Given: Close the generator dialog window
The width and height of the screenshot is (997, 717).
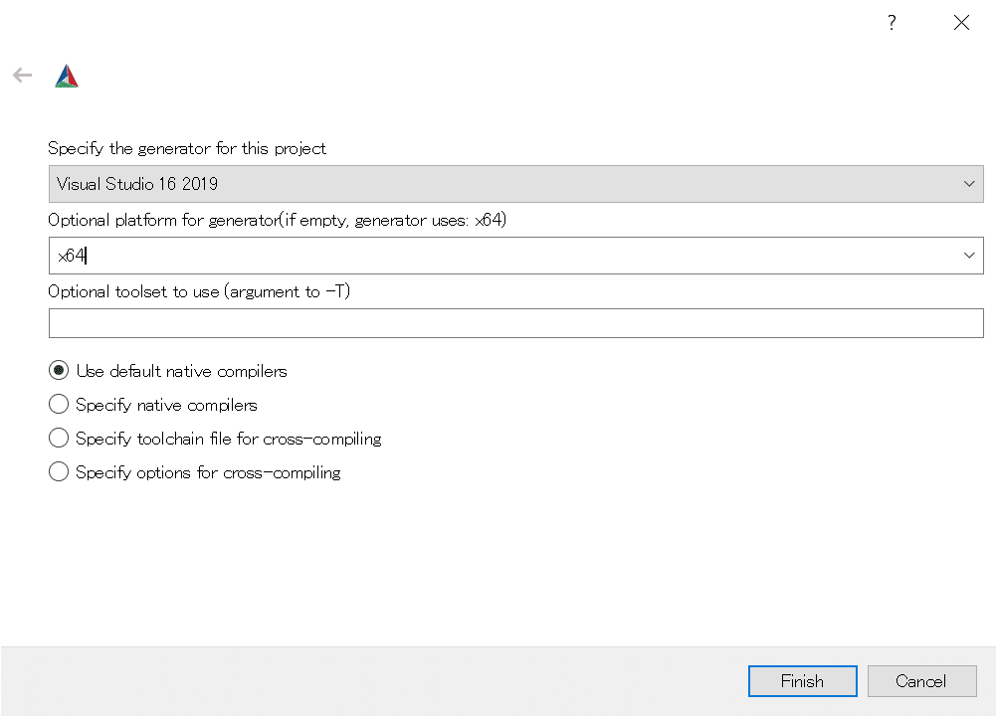Looking at the screenshot, I should pyautogui.click(x=961, y=23).
